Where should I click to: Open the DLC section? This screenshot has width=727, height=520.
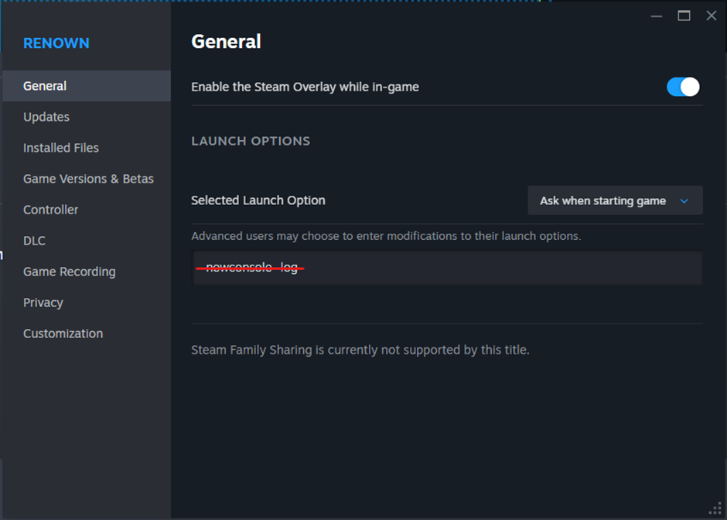[34, 241]
